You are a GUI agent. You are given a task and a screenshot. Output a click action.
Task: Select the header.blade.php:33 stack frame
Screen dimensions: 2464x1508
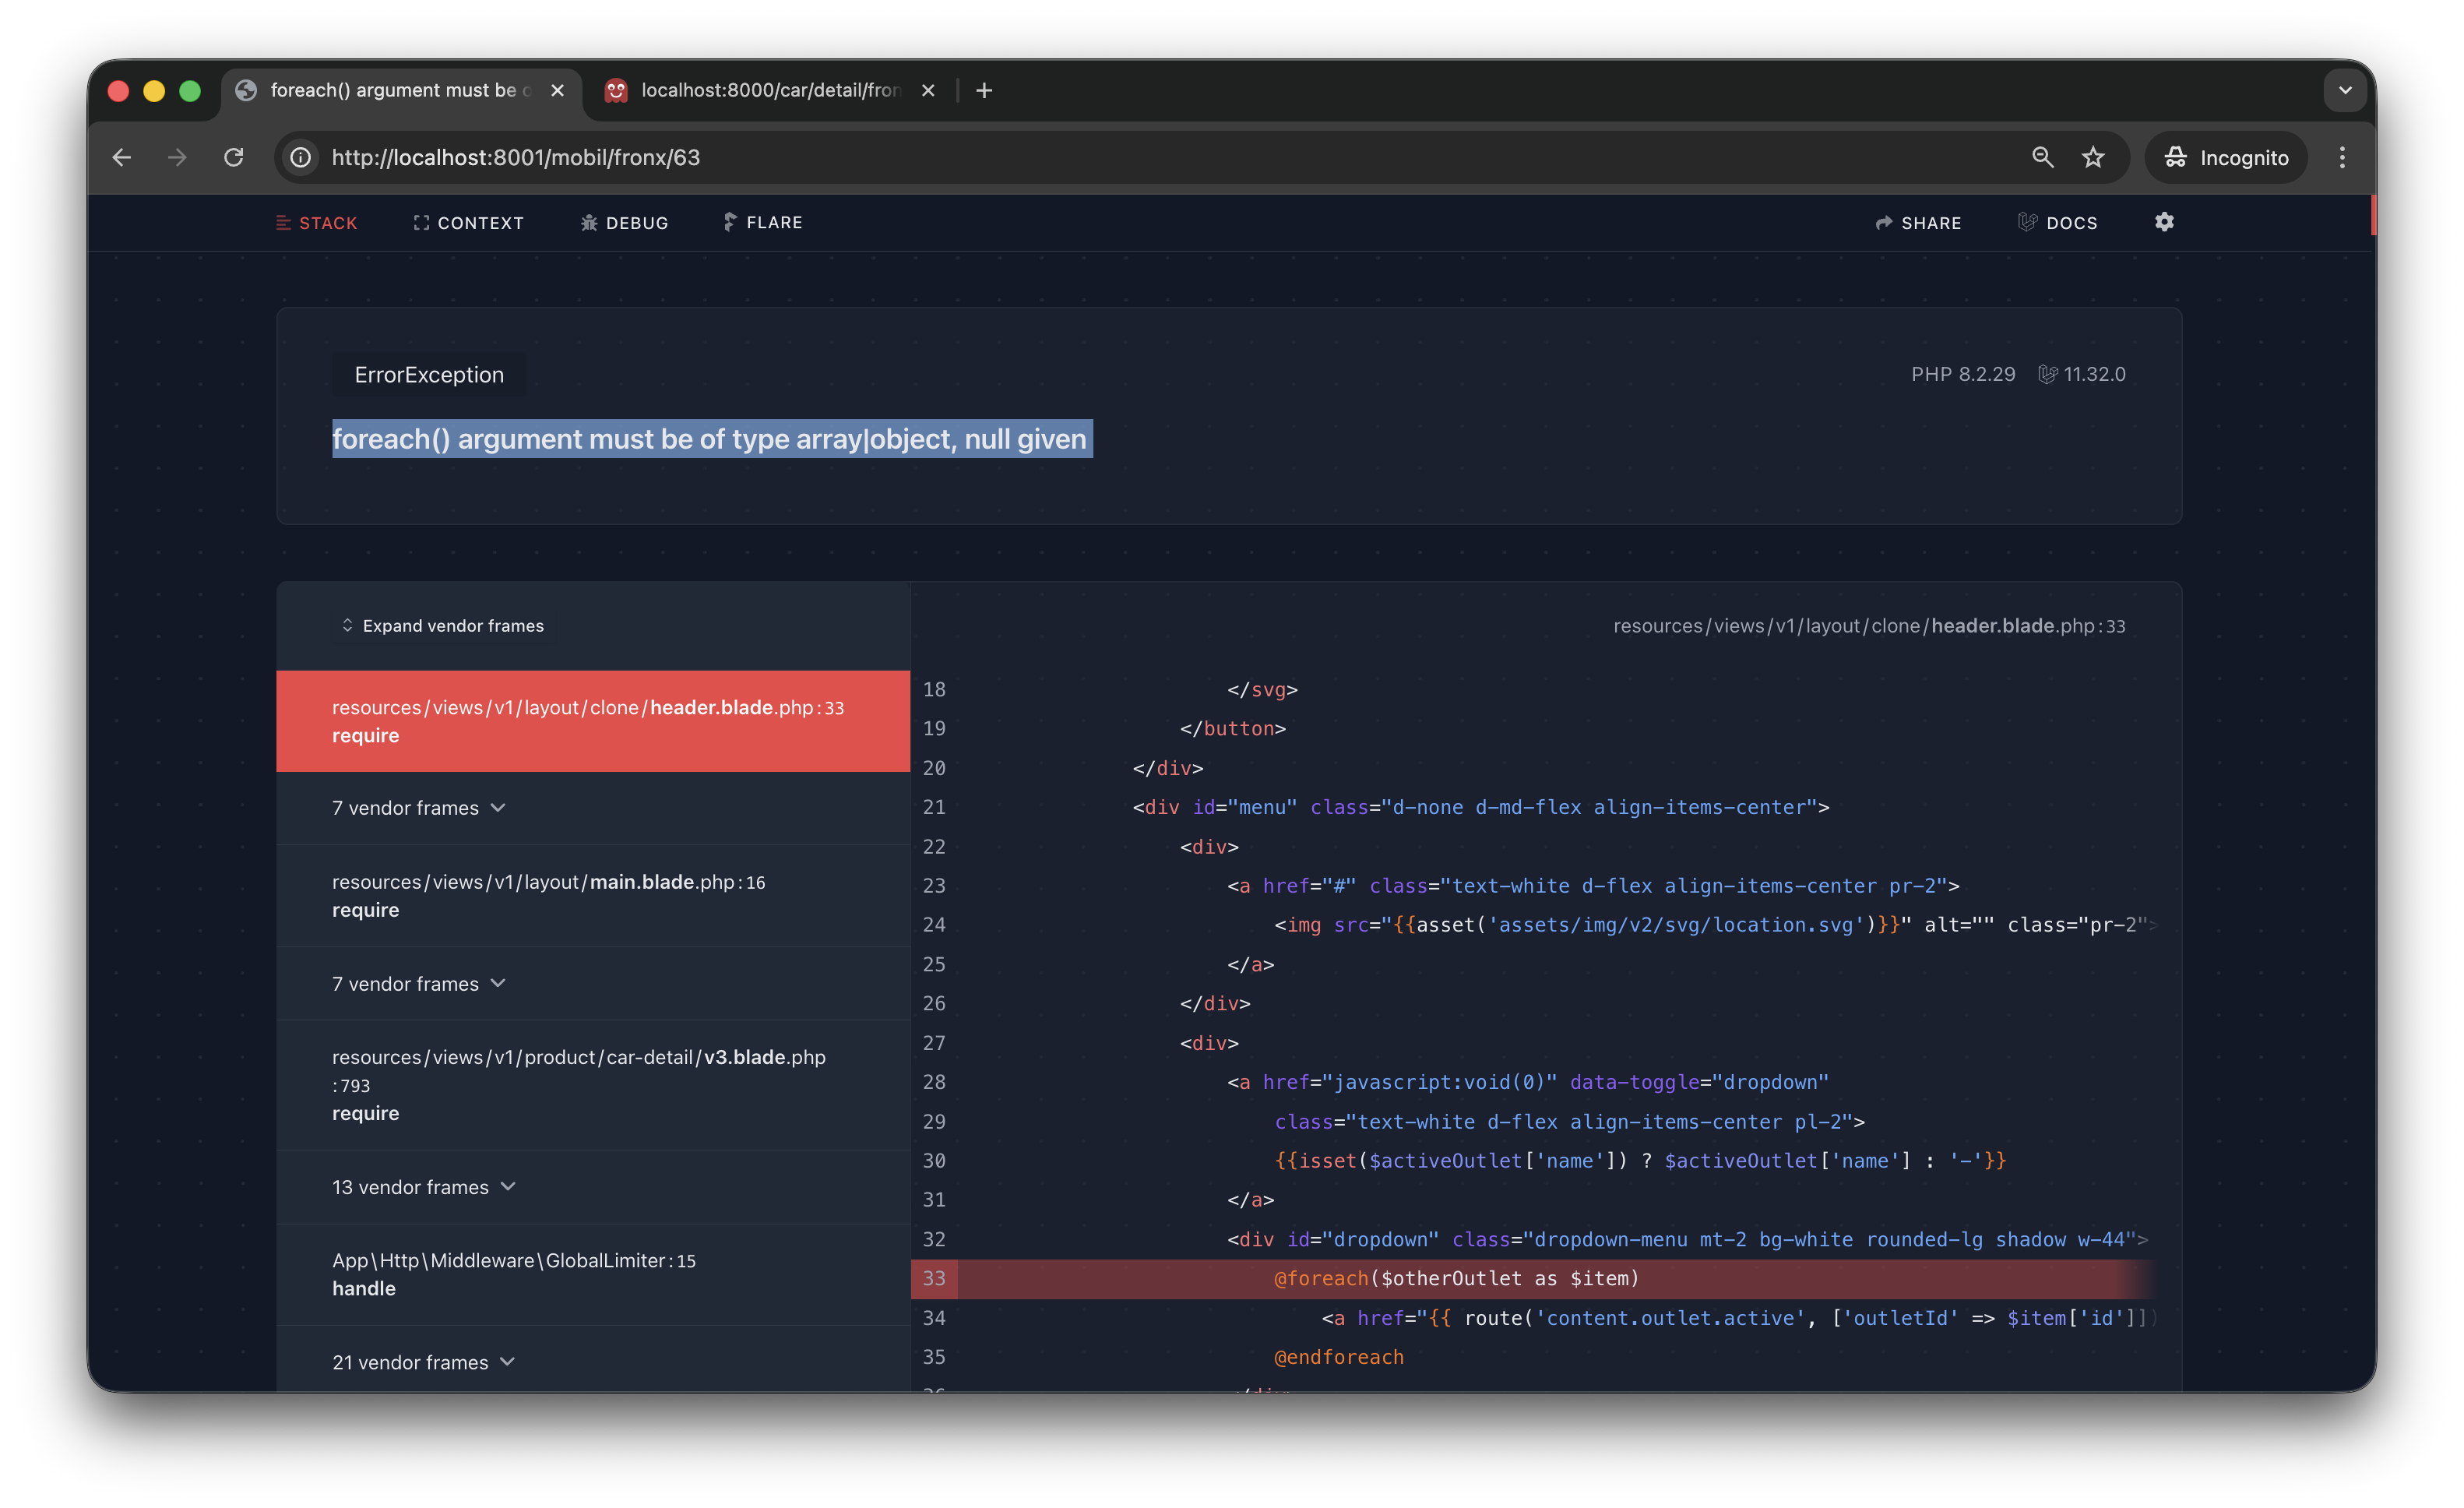pyautogui.click(x=593, y=720)
